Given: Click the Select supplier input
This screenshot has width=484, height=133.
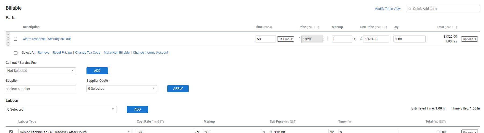Looking at the screenshot, I should point(41,89).
